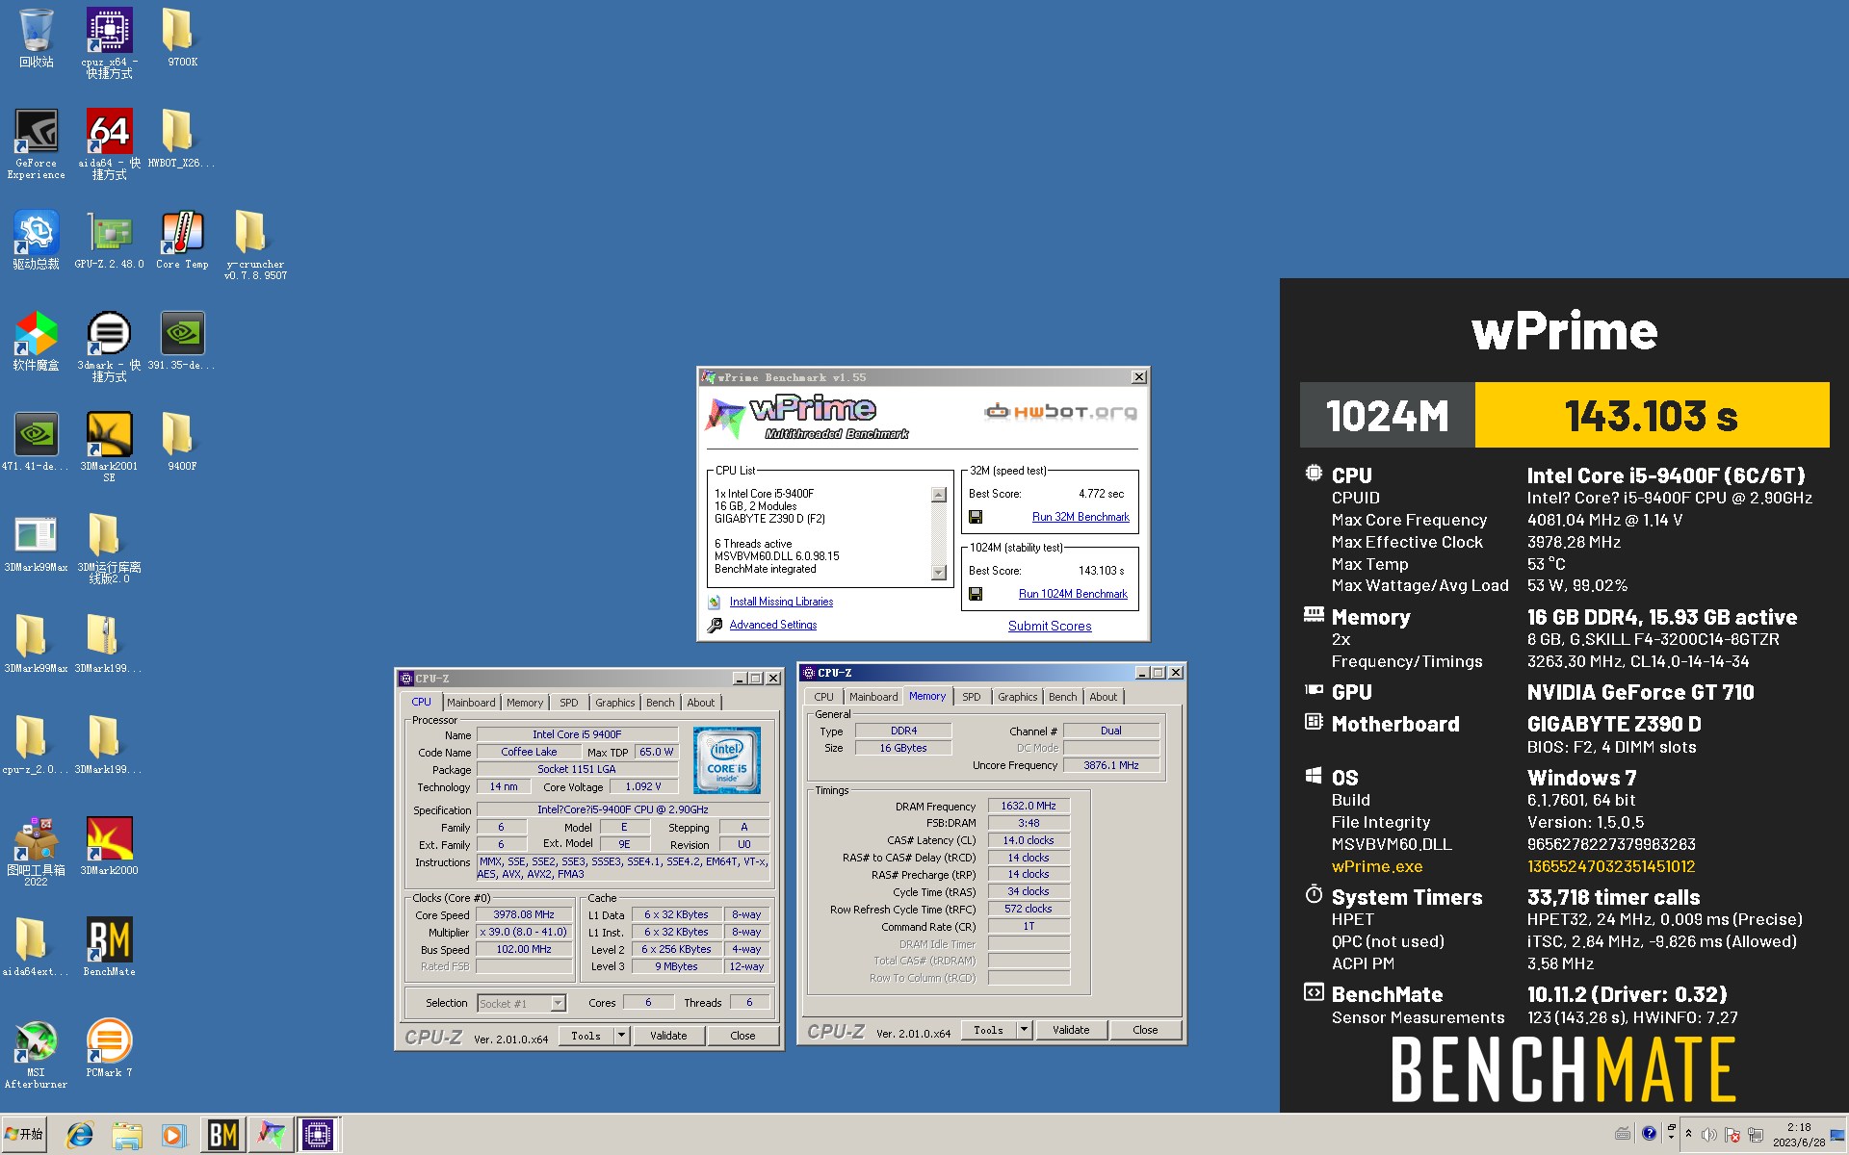This screenshot has width=1849, height=1155.
Task: Select the Core Speed value 3978.08 MHz
Action: pos(524,914)
